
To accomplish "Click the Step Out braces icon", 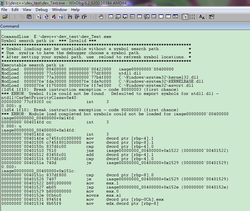I will (x=84, y=17).
